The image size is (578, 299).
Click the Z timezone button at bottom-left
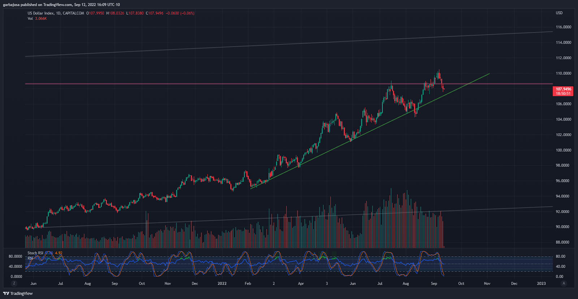pos(14,283)
